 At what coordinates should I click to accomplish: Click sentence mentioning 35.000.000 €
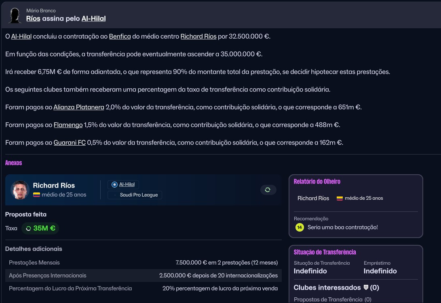134,54
